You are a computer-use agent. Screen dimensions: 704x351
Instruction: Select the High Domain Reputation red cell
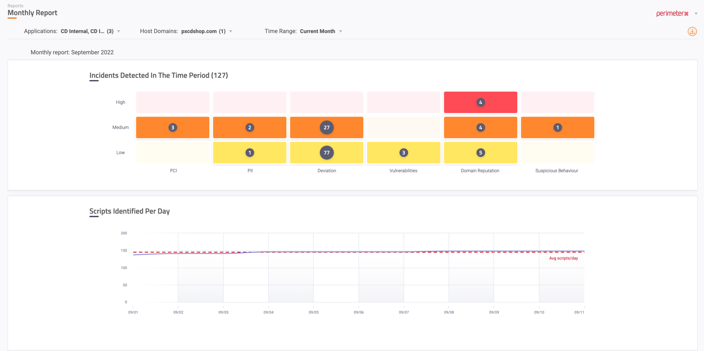pos(480,102)
